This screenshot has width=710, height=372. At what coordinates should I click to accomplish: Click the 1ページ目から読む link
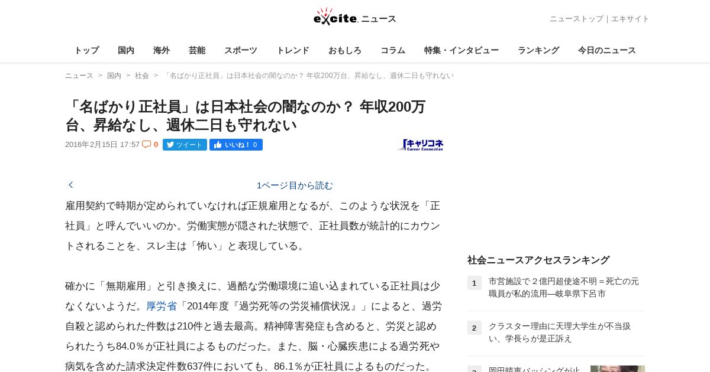click(295, 185)
